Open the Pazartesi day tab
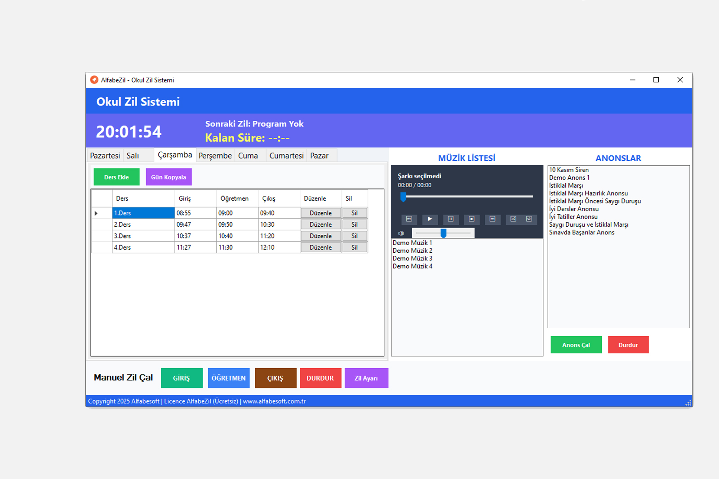The height and width of the screenshot is (479, 719). [x=105, y=156]
